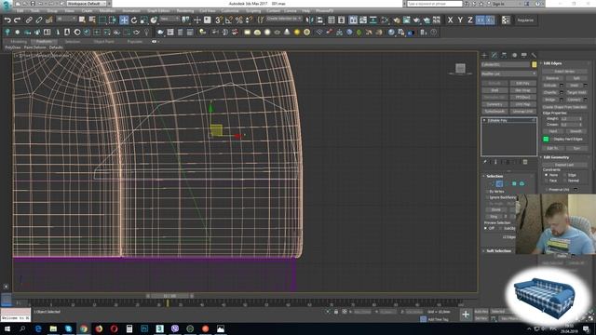Click the Chamfer button

tap(550, 92)
